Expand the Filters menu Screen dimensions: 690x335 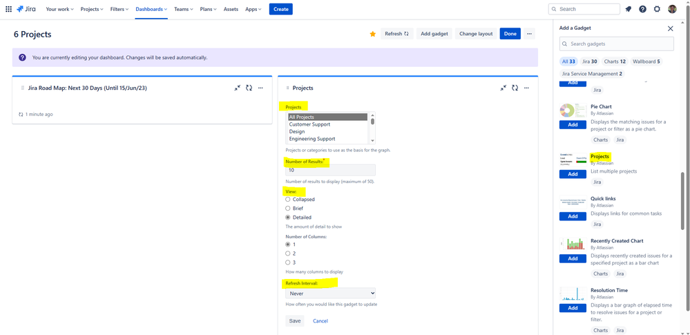tap(119, 9)
